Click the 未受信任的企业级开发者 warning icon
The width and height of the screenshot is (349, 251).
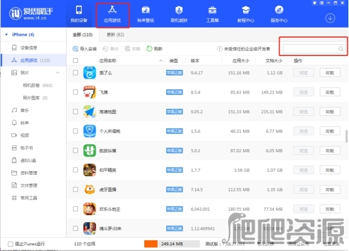tap(219, 48)
